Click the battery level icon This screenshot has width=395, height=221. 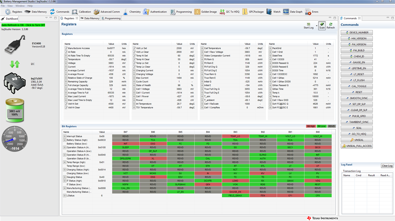pos(15,110)
